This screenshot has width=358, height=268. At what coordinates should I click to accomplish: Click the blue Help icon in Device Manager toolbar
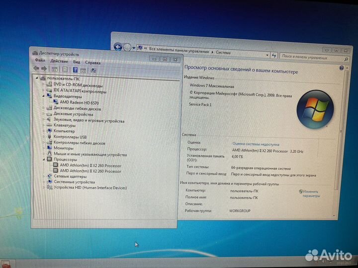(x=76, y=69)
